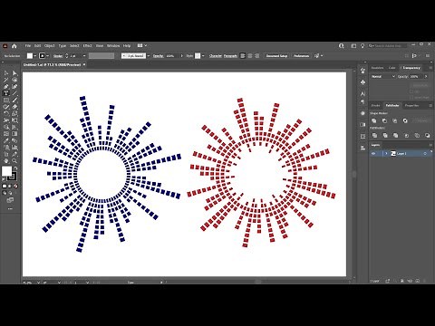This screenshot has height=326, width=435.
Task: Select the Zoom tool magnifier
Action: point(14,160)
